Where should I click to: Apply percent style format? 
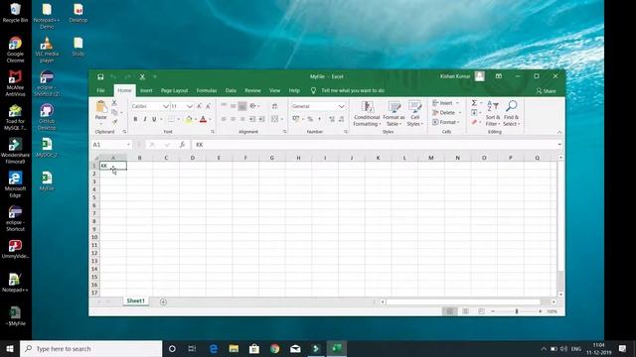click(x=310, y=119)
